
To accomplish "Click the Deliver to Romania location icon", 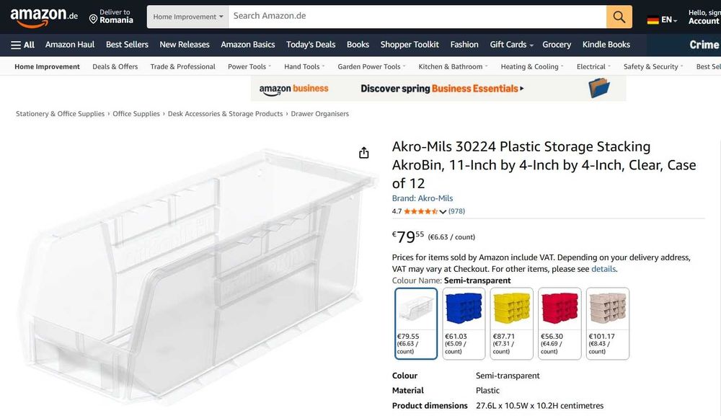I will click(93, 18).
